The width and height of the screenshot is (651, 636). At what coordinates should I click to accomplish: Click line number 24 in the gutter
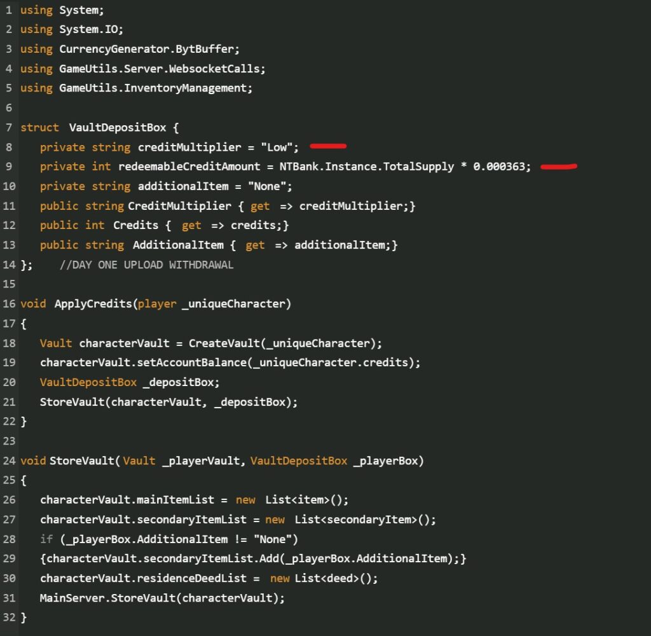coord(9,460)
